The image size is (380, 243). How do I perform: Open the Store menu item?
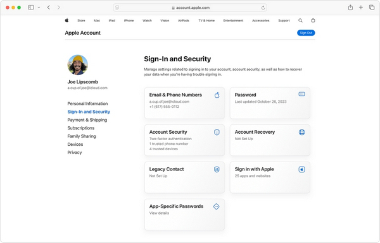click(81, 21)
